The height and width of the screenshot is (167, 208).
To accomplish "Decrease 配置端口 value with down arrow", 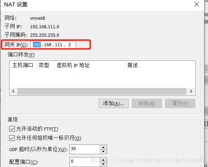I will click(x=103, y=164).
